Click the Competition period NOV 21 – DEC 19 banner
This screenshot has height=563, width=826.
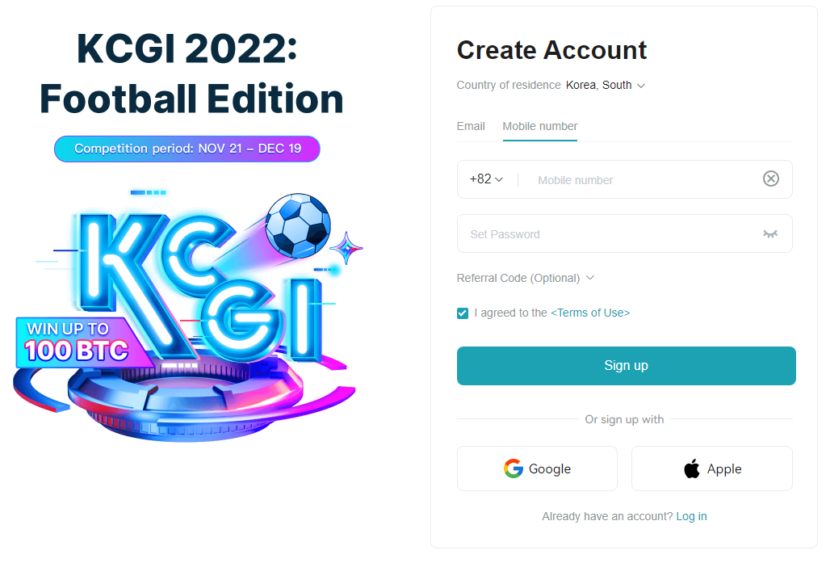pos(187,149)
